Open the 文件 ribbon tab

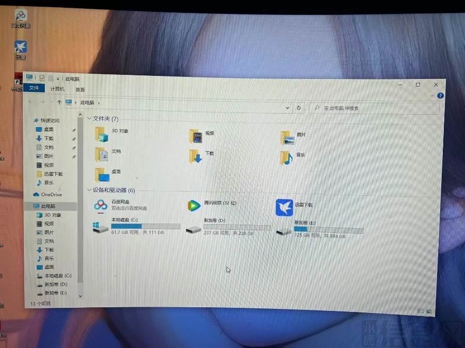(x=34, y=88)
